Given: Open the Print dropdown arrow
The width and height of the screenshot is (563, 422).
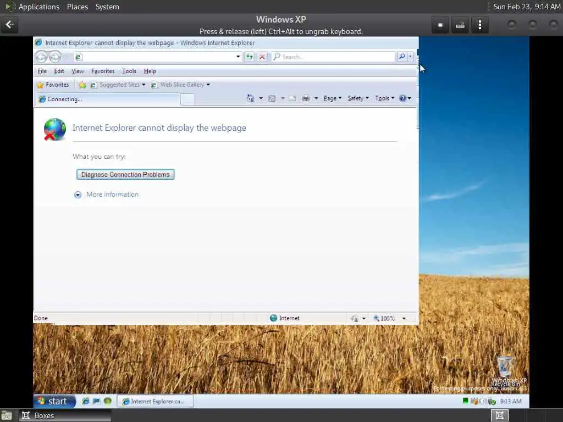Looking at the screenshot, I should [316, 98].
